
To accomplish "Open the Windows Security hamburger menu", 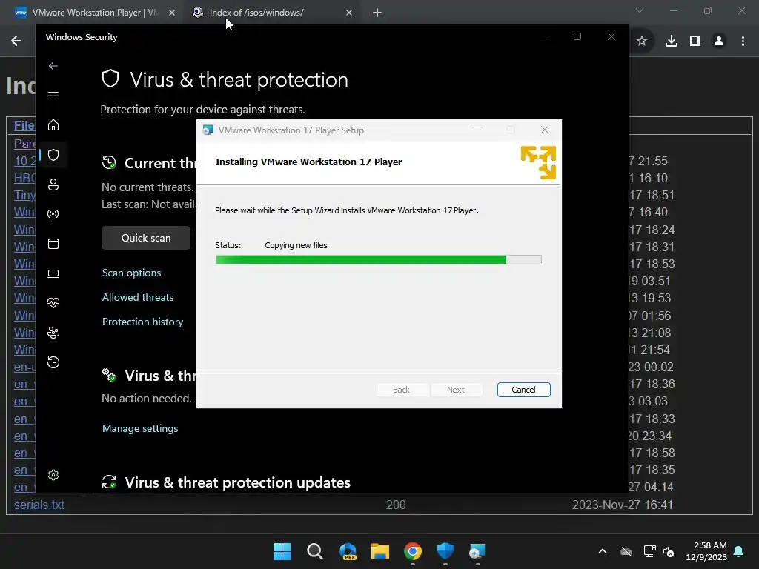I will click(x=53, y=96).
